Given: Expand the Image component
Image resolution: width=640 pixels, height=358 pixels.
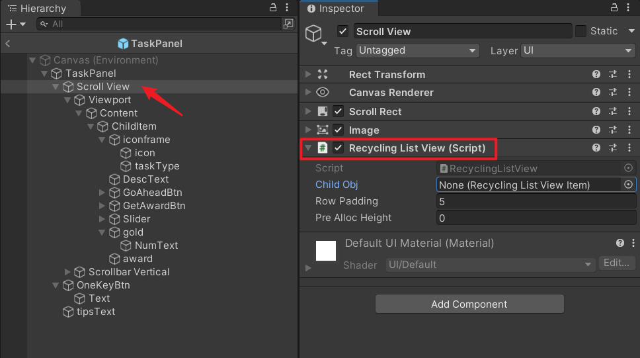Looking at the screenshot, I should click(x=308, y=130).
